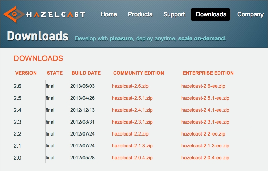Download hazelcast-2.6.zip community edition
268x171 pixels.
[130, 86]
